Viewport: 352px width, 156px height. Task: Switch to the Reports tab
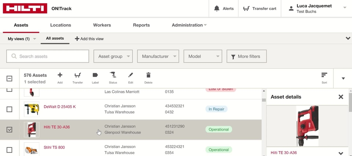(x=141, y=25)
